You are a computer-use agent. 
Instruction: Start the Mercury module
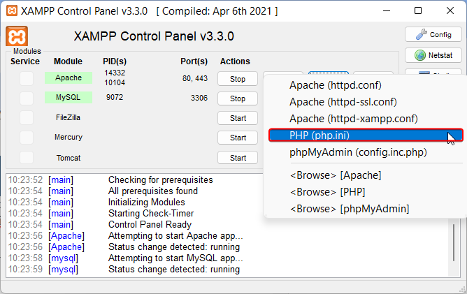click(x=238, y=138)
